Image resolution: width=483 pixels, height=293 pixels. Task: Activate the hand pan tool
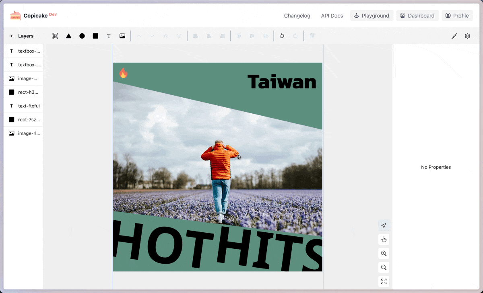point(384,240)
